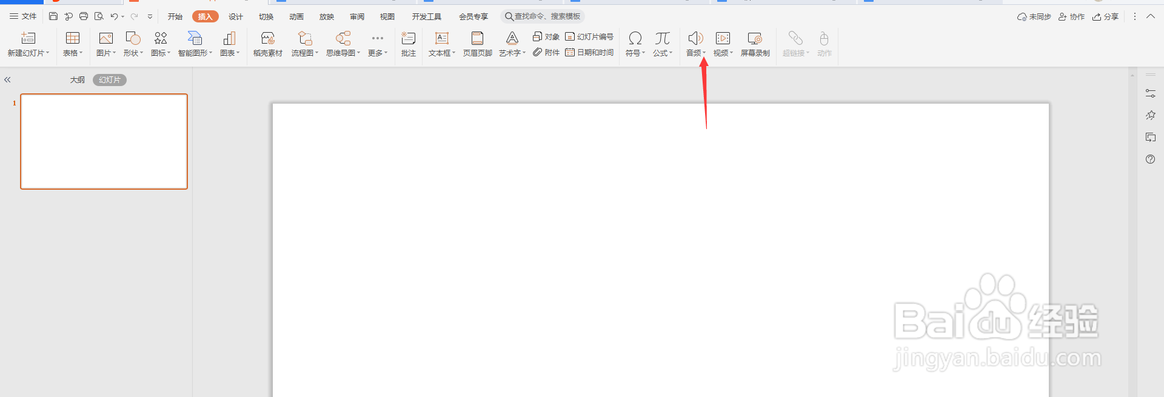1164x397 pixels.
Task: Click the Undo arrow icon
Action: pyautogui.click(x=114, y=16)
